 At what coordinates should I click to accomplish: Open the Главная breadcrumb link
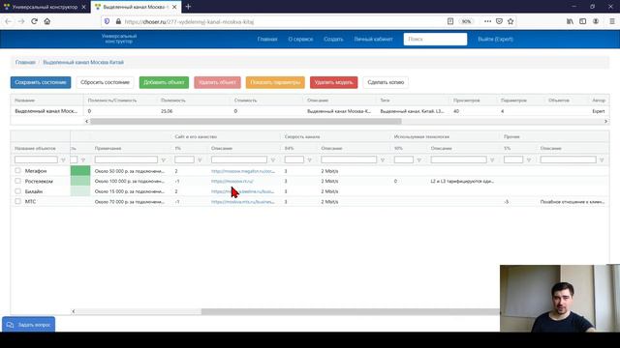tap(25, 62)
